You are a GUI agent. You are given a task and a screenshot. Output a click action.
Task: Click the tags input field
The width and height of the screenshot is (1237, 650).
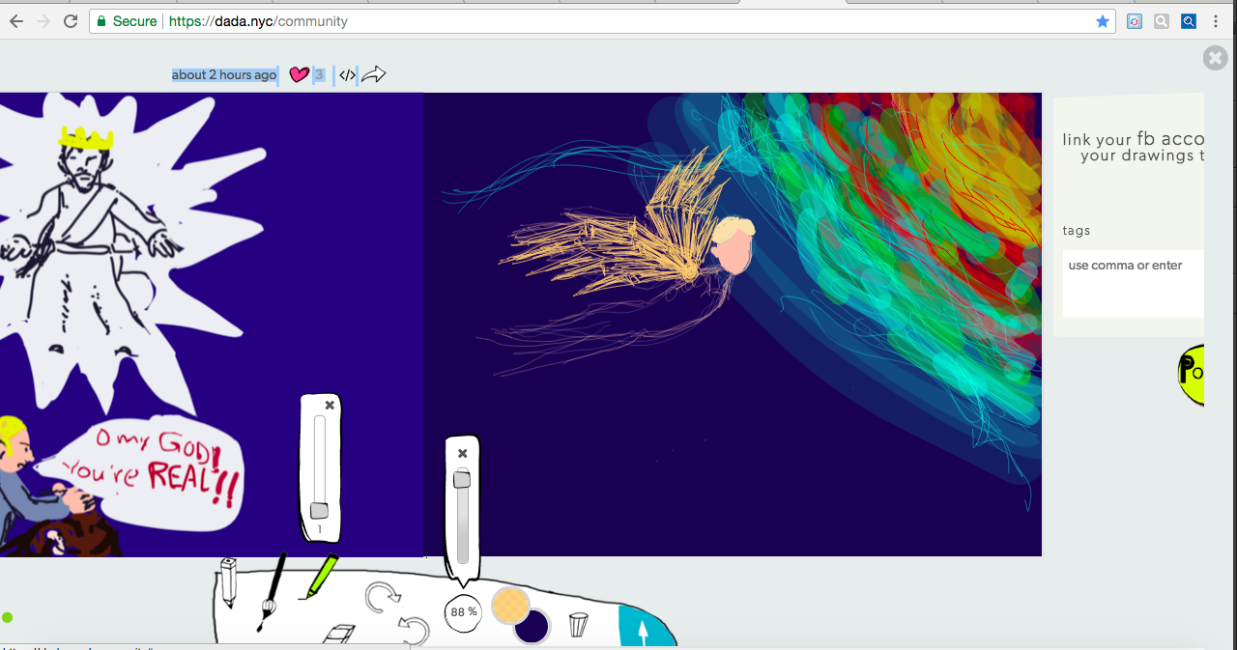point(1134,283)
